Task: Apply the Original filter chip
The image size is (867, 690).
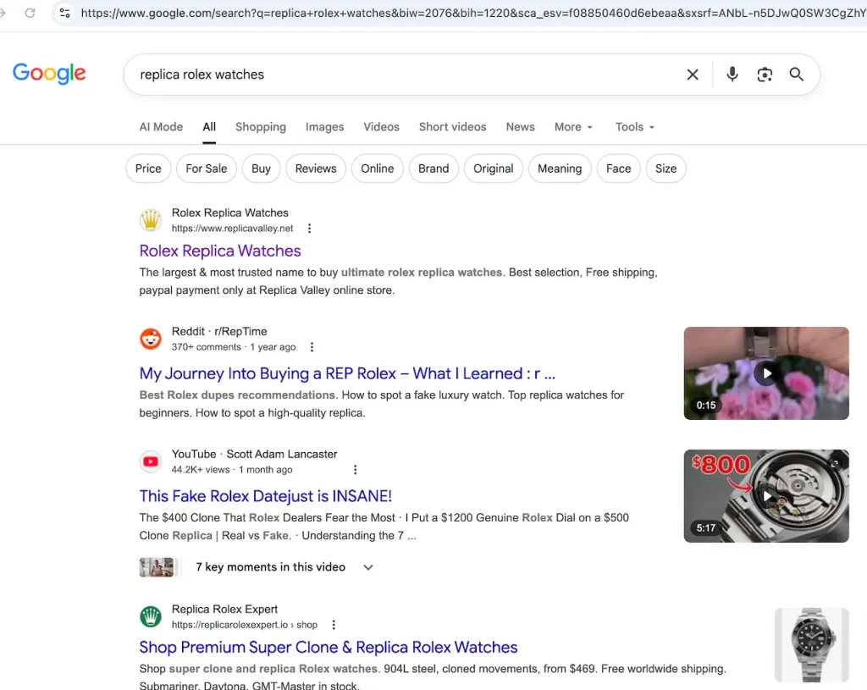Action: coord(494,168)
